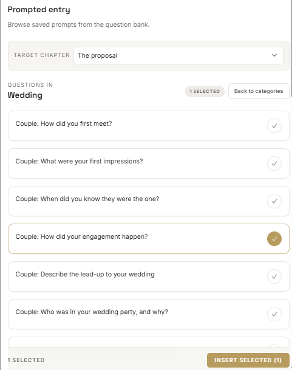Click the 'How did your engagement happen?' question text
The height and width of the screenshot is (370, 292).
click(81, 236)
